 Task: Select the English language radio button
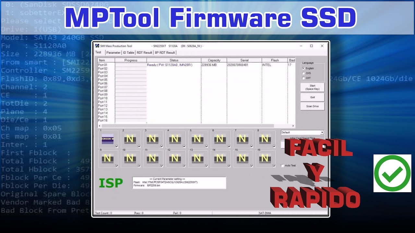303,69
